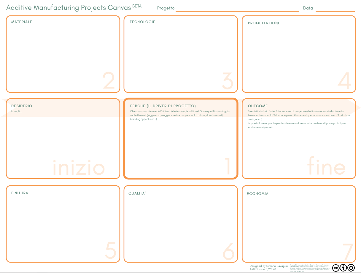
Task: Click the ShareAlike circular arrow icon
Action: pos(351,268)
